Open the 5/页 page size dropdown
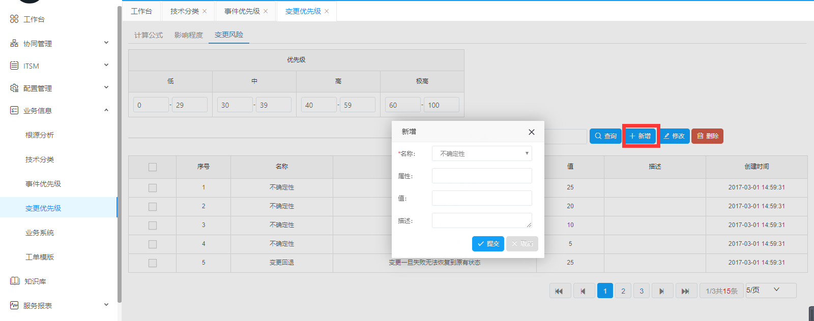The height and width of the screenshot is (321, 814). click(x=770, y=290)
